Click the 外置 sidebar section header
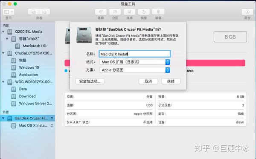Image resolution: width=256 pixels, height=159 pixels. [6, 112]
